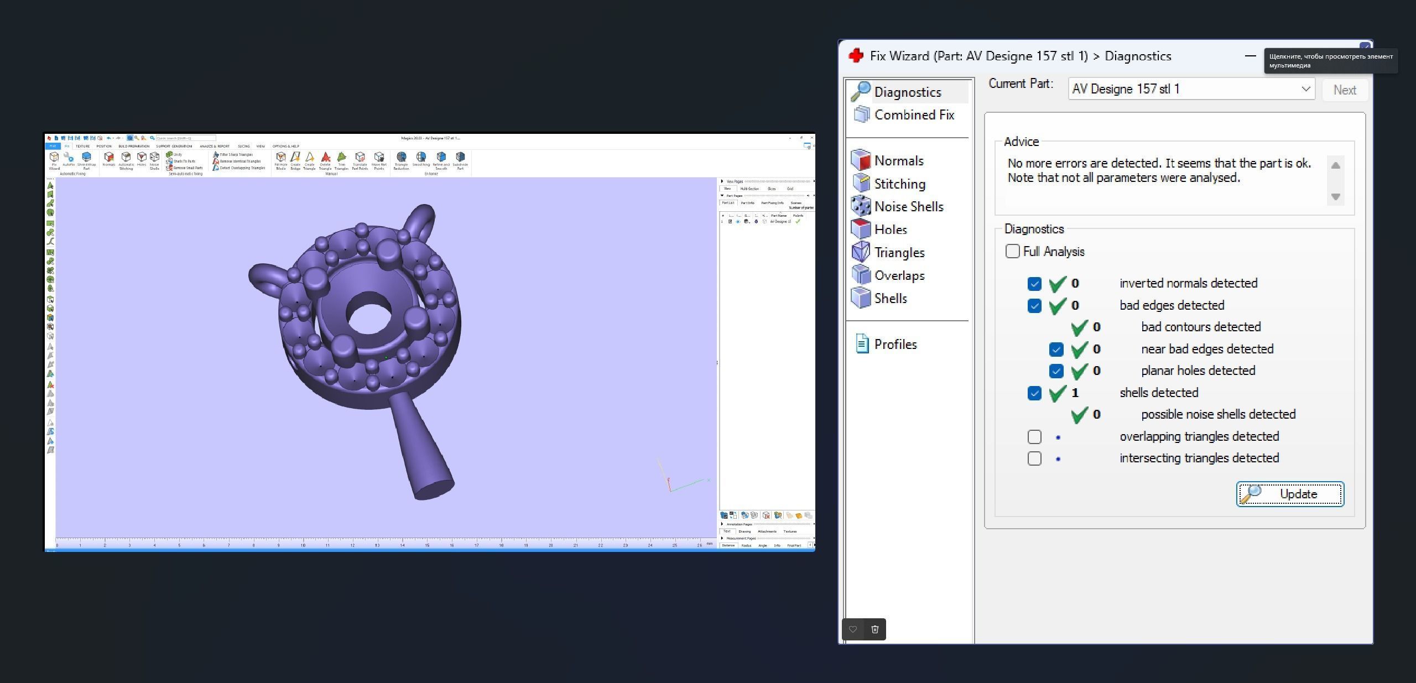Viewport: 1416px width, 683px height.
Task: Open the Combined Fix page
Action: 914,115
